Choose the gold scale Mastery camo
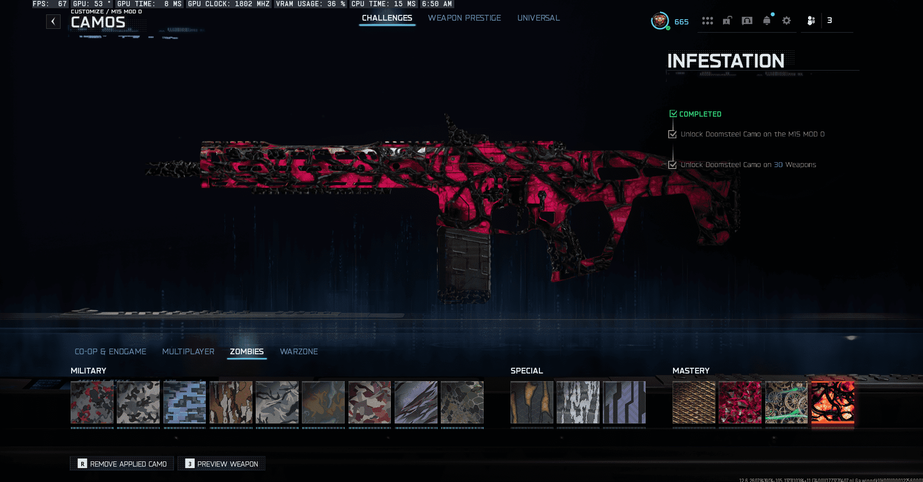Image resolution: width=923 pixels, height=482 pixels. point(694,402)
